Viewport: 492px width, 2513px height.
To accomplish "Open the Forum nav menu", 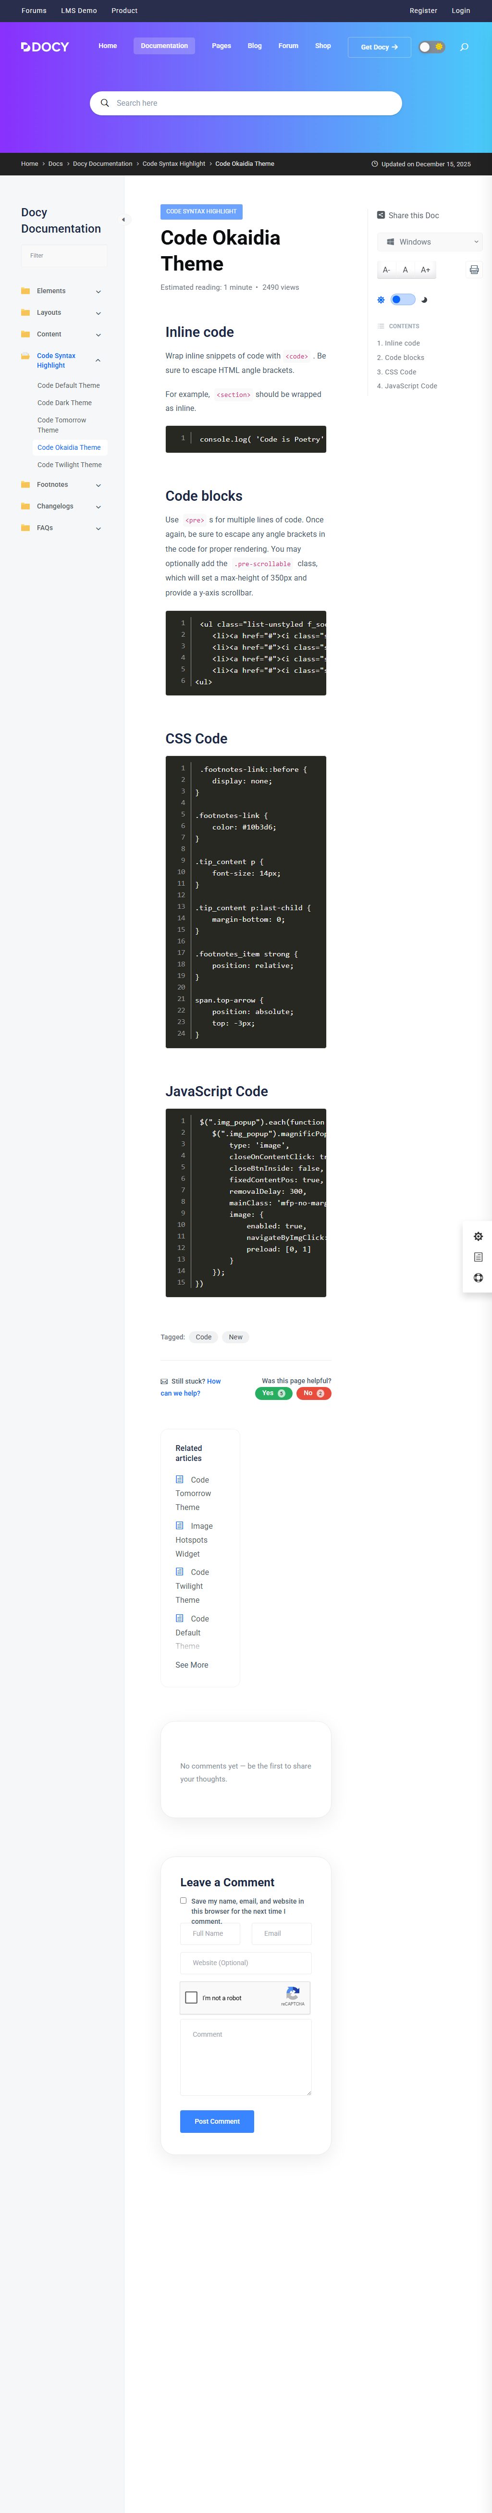I will [288, 46].
